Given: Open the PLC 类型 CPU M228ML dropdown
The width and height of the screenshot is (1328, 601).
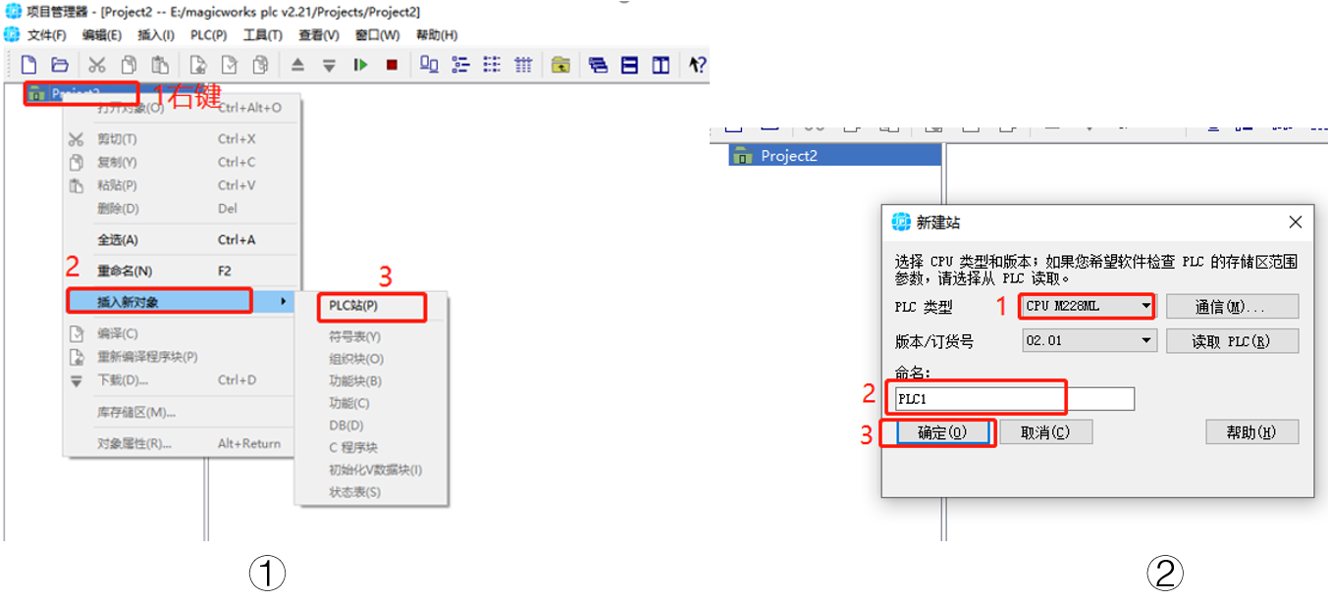Looking at the screenshot, I should point(1089,306).
